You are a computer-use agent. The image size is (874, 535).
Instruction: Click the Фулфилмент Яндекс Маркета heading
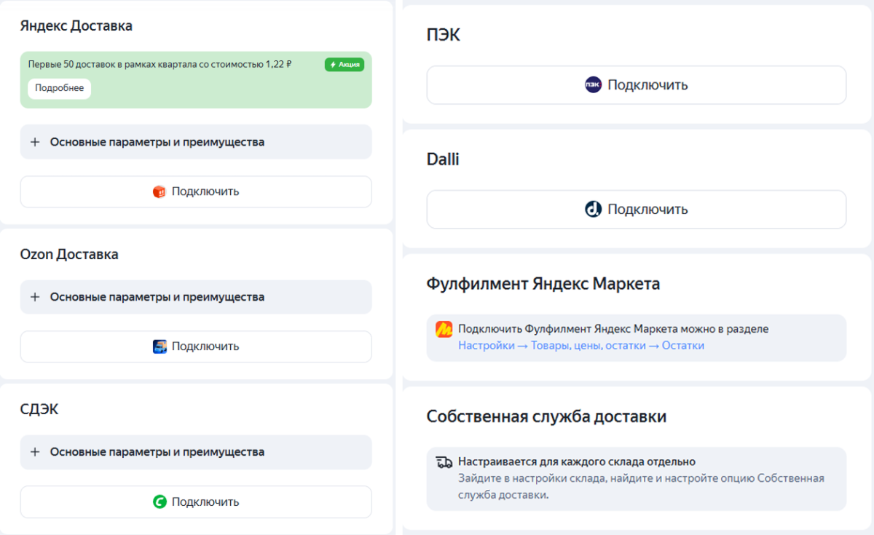(543, 284)
